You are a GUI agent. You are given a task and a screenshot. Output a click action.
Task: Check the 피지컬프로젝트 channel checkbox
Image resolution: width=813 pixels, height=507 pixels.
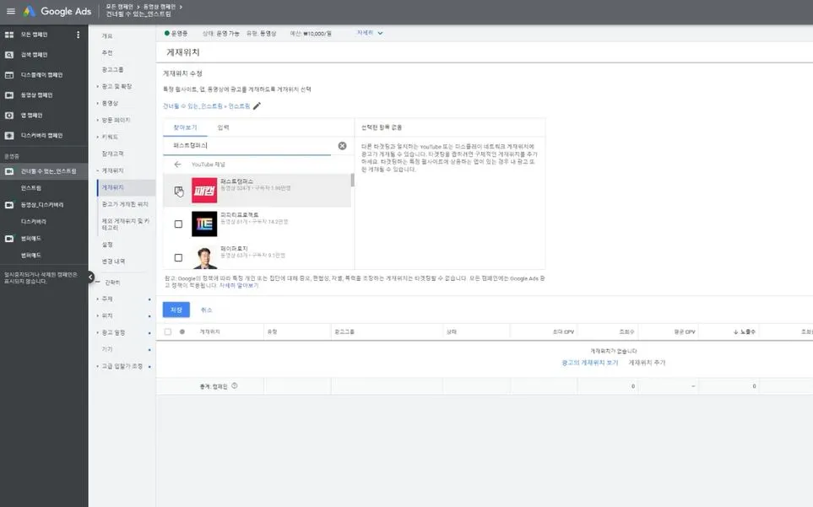(x=178, y=224)
